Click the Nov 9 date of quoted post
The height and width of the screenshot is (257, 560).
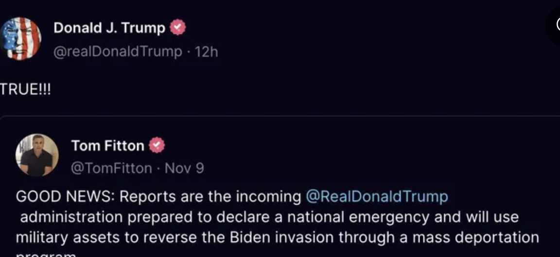coord(184,168)
